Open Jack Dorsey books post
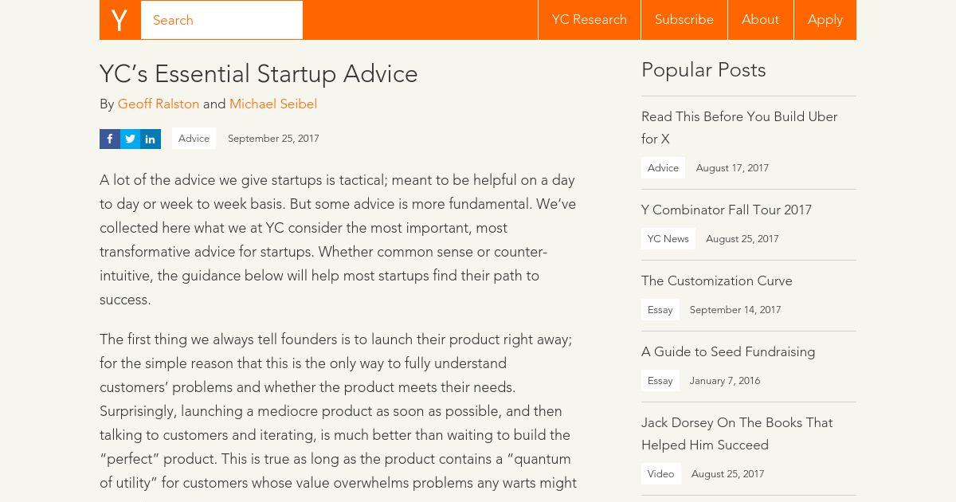Screen dimensions: 956x502 737,433
